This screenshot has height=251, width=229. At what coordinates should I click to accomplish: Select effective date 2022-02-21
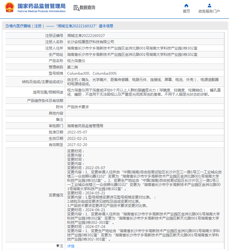click(77, 138)
